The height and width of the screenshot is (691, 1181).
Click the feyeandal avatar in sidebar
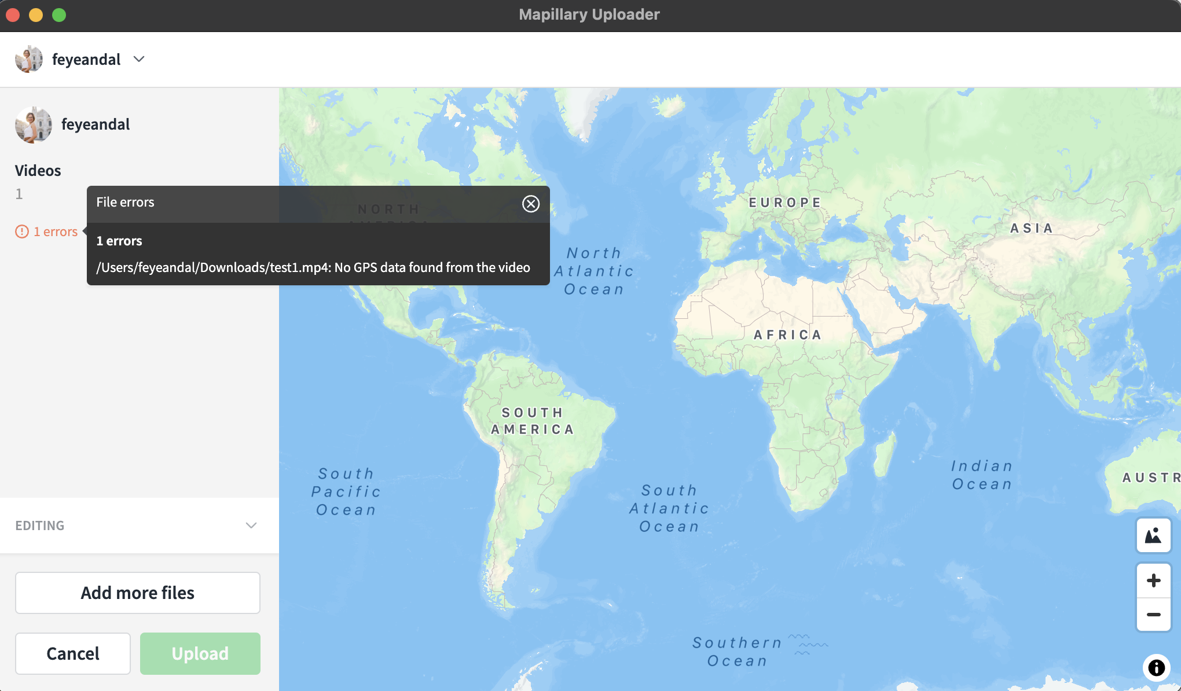pos(34,124)
